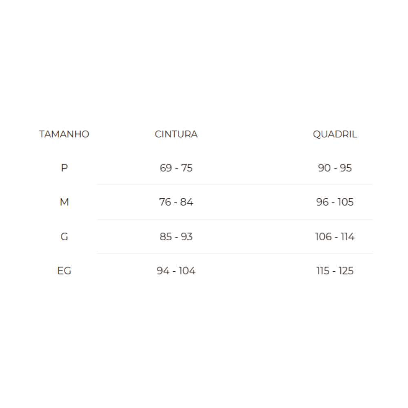Select the M size label
Viewport: 408px width, 408px height.
click(64, 202)
